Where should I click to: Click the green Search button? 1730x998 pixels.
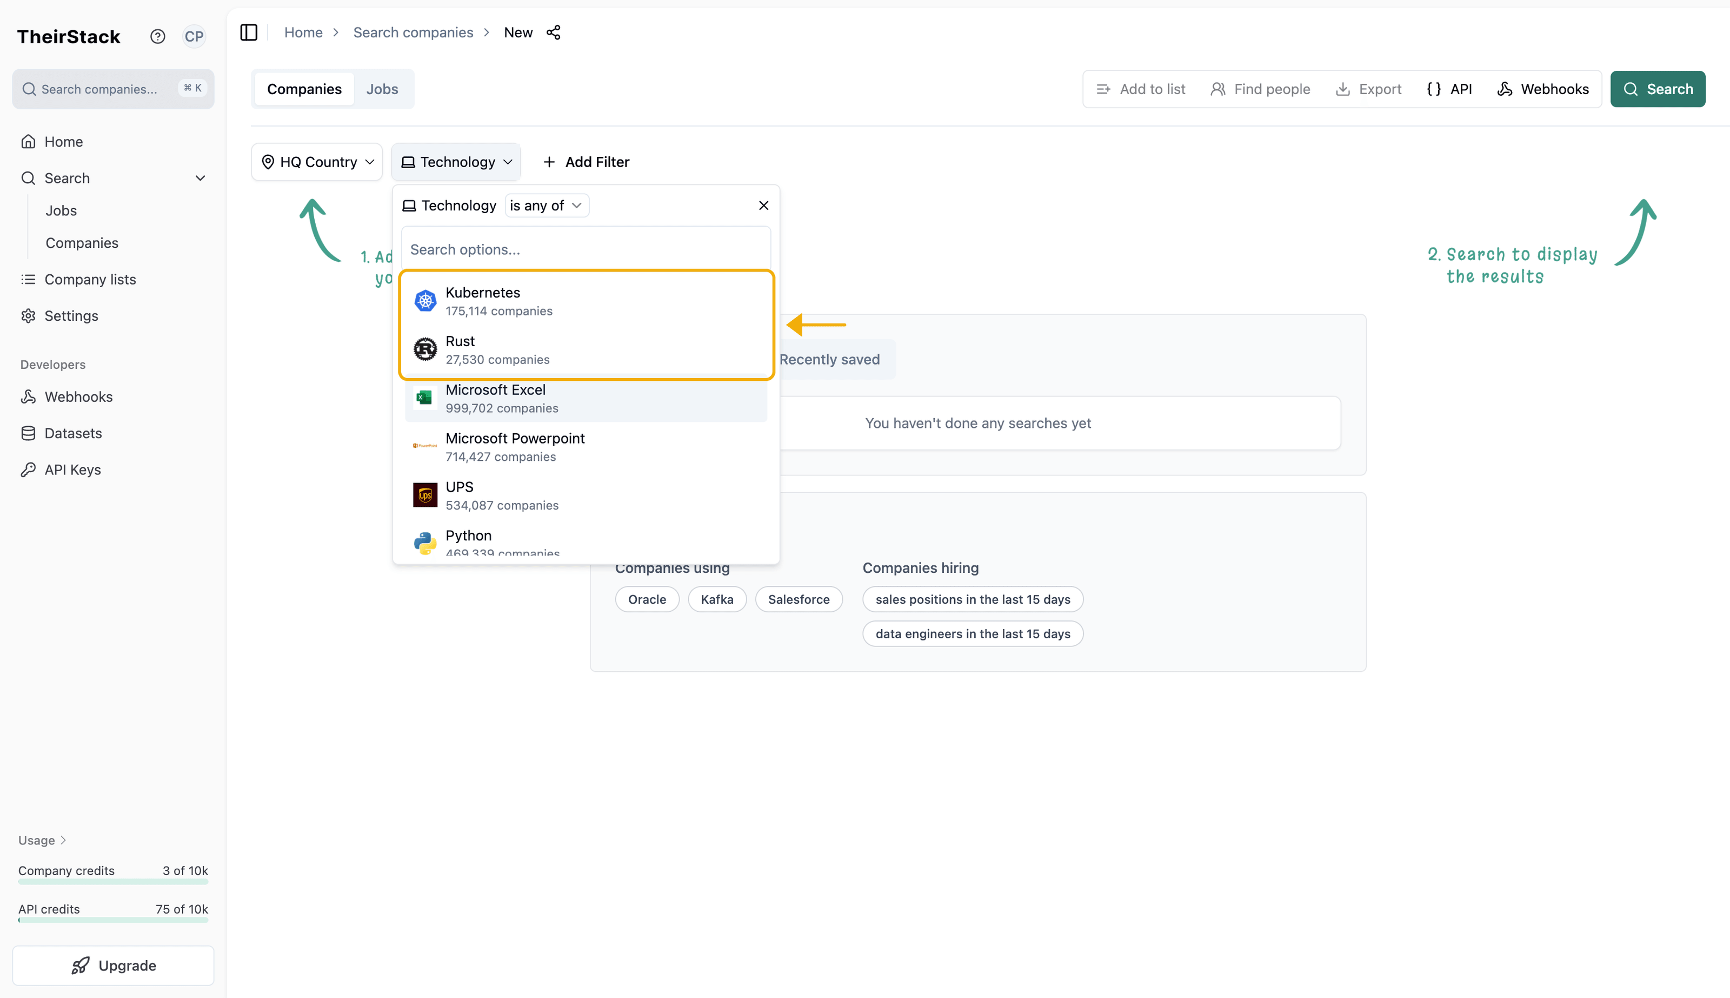click(x=1658, y=88)
